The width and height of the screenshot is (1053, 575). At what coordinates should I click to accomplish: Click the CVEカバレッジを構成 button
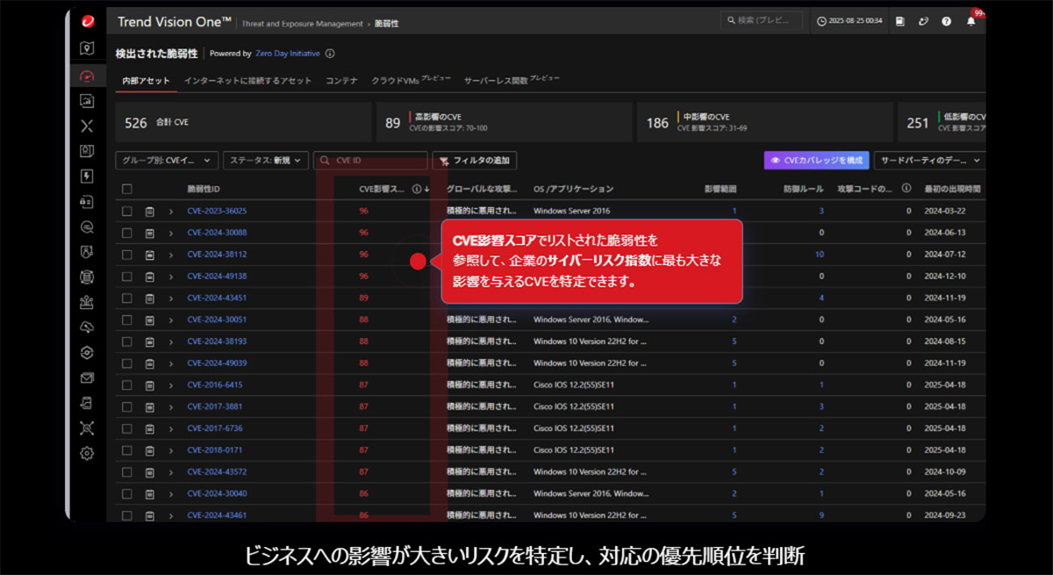pyautogui.click(x=816, y=161)
